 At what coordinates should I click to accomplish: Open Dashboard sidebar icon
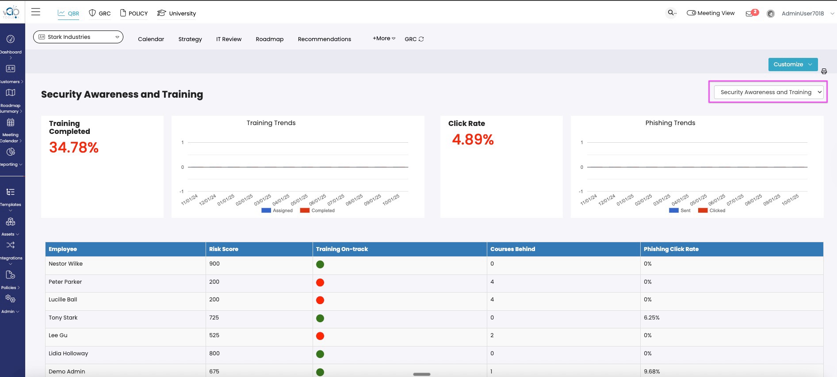[x=11, y=39]
